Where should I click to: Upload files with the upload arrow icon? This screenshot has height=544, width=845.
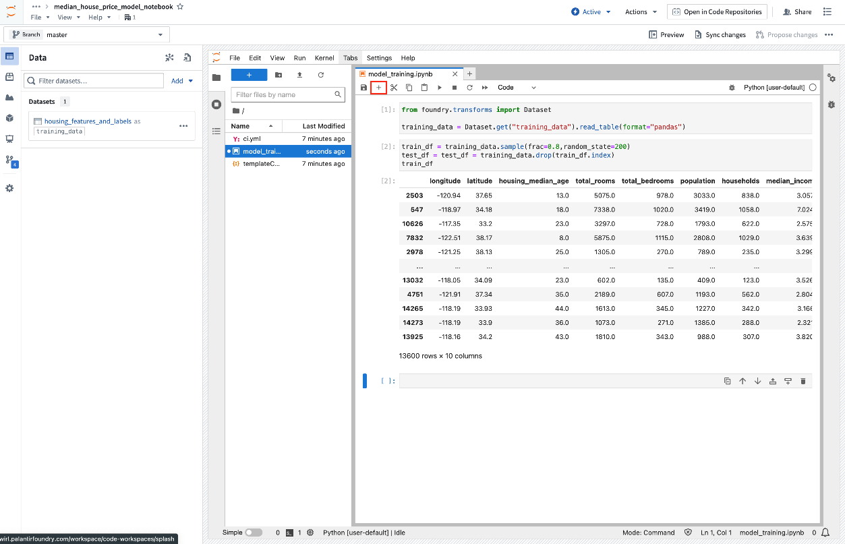[x=299, y=75]
